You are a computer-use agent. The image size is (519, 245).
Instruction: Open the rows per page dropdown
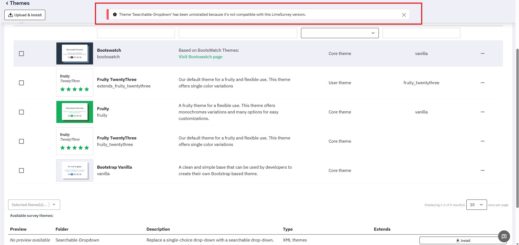(476, 205)
